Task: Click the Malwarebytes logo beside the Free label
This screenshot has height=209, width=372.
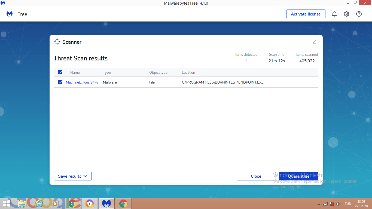Action: (10, 14)
